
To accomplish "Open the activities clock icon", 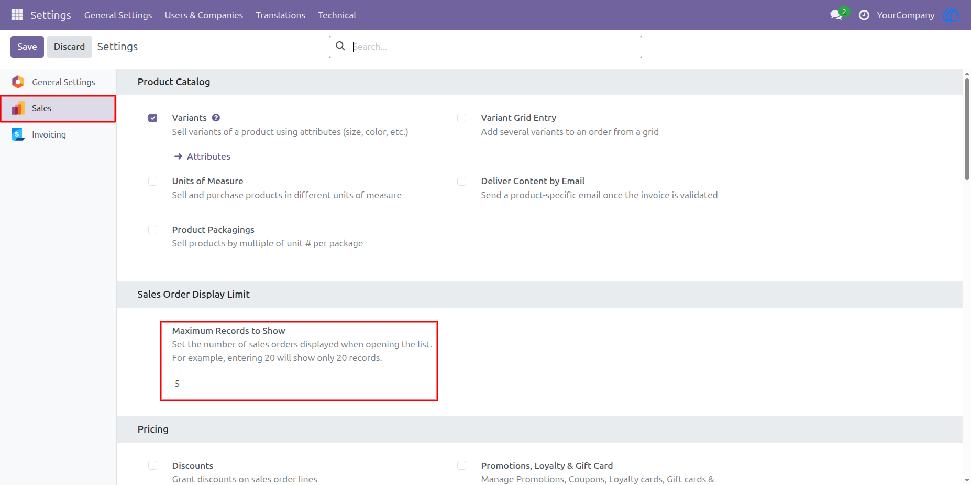I will [x=864, y=15].
